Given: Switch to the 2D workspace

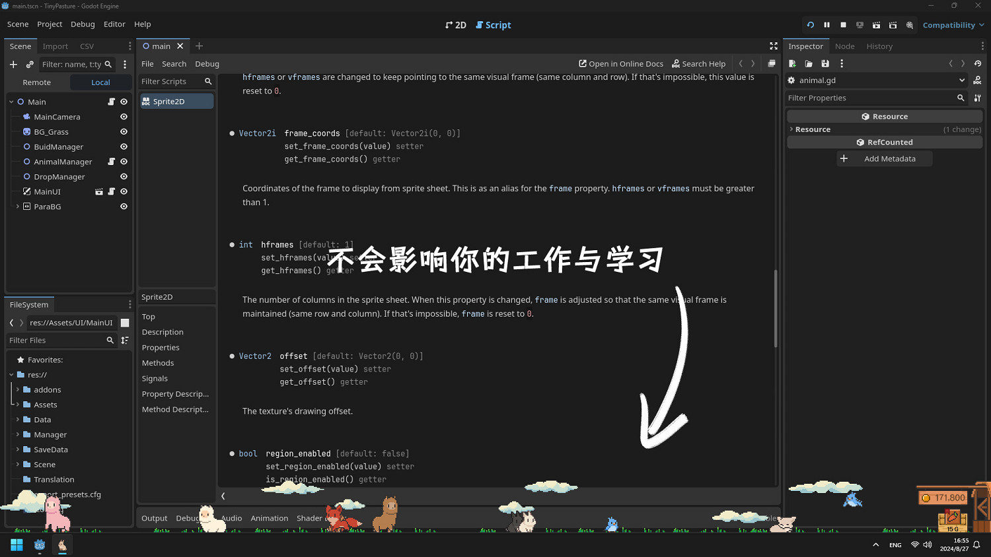Looking at the screenshot, I should [456, 25].
